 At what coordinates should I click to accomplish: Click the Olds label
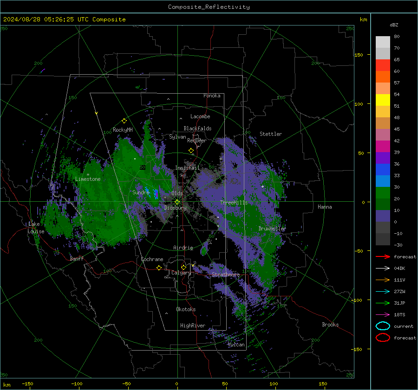click(x=177, y=193)
